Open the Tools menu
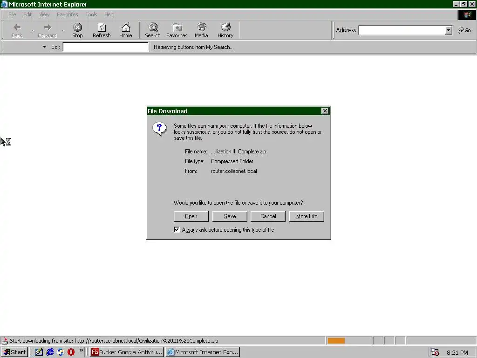 tap(91, 14)
